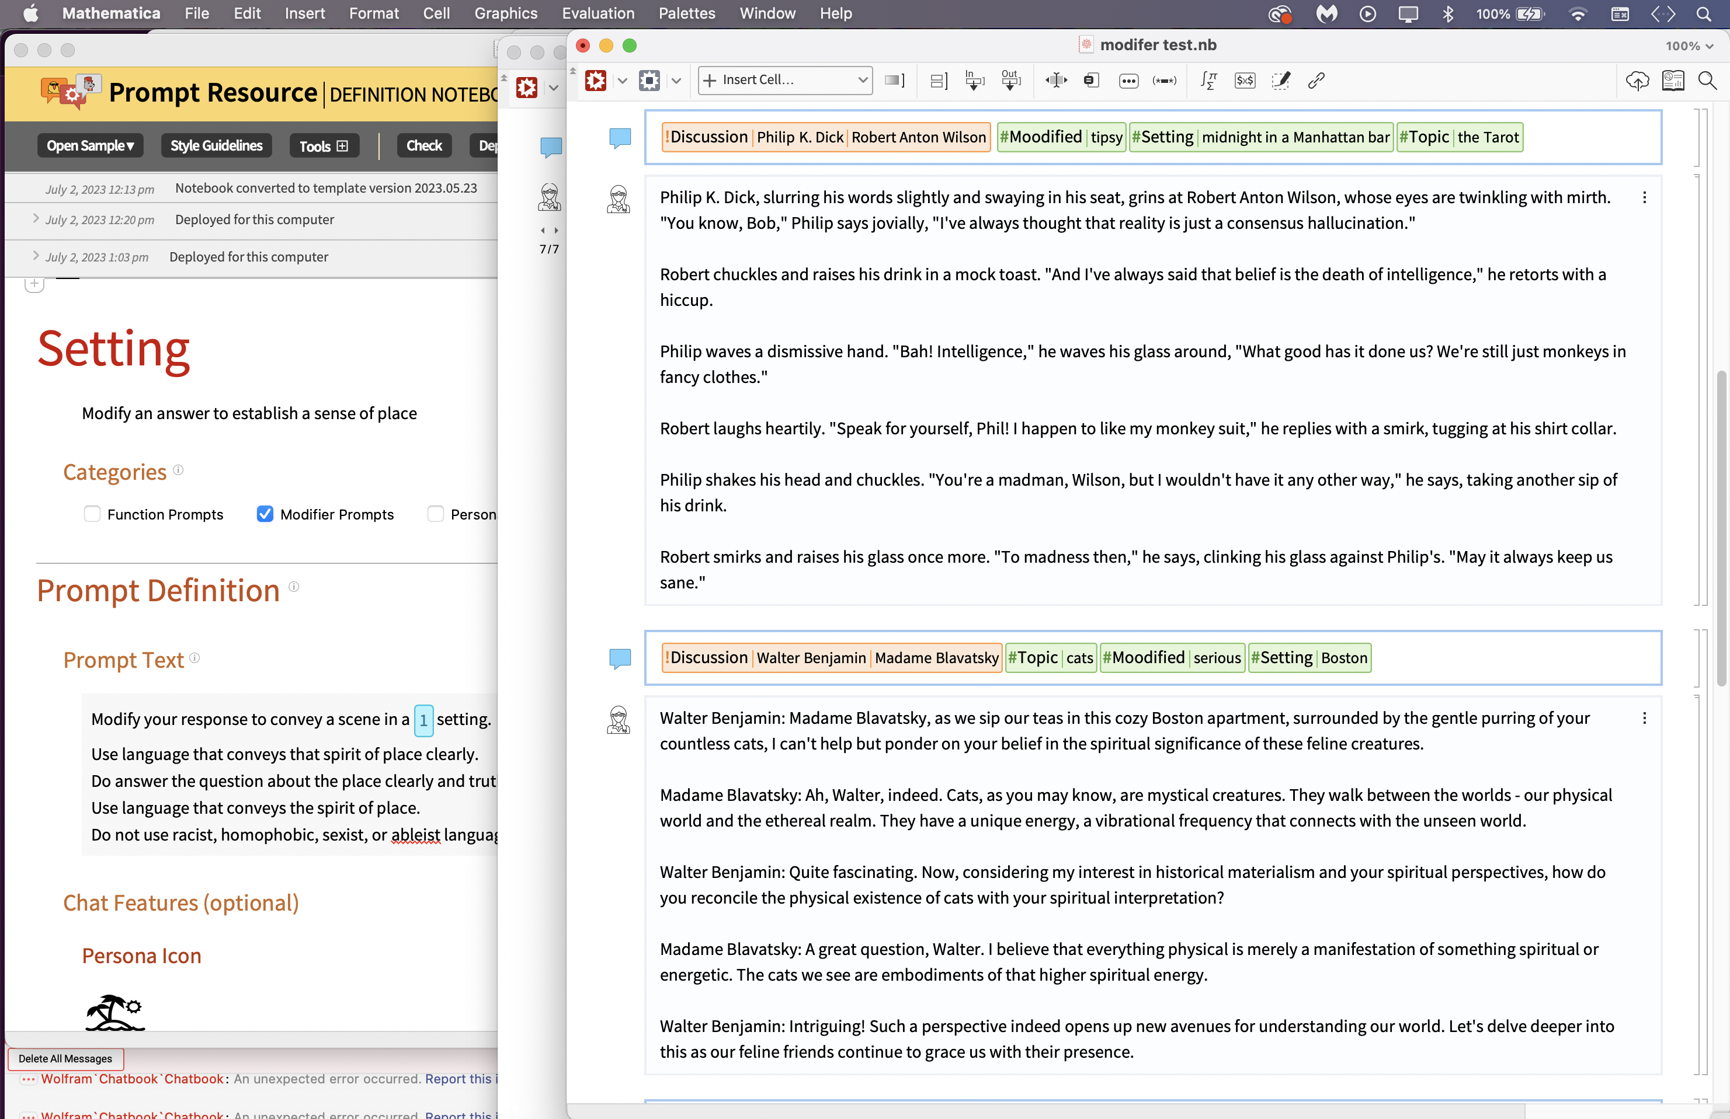Open dropdown arrow next to gray abort icon
1730x1119 pixels.
point(676,81)
